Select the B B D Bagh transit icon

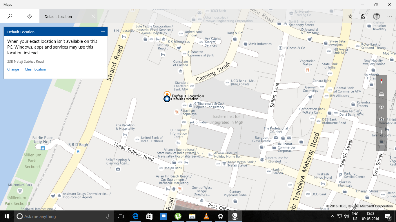tap(78, 151)
